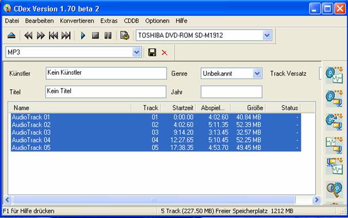This screenshot has height=218, width=348.
Task: Click the empty Jahr input field
Action: (232, 91)
